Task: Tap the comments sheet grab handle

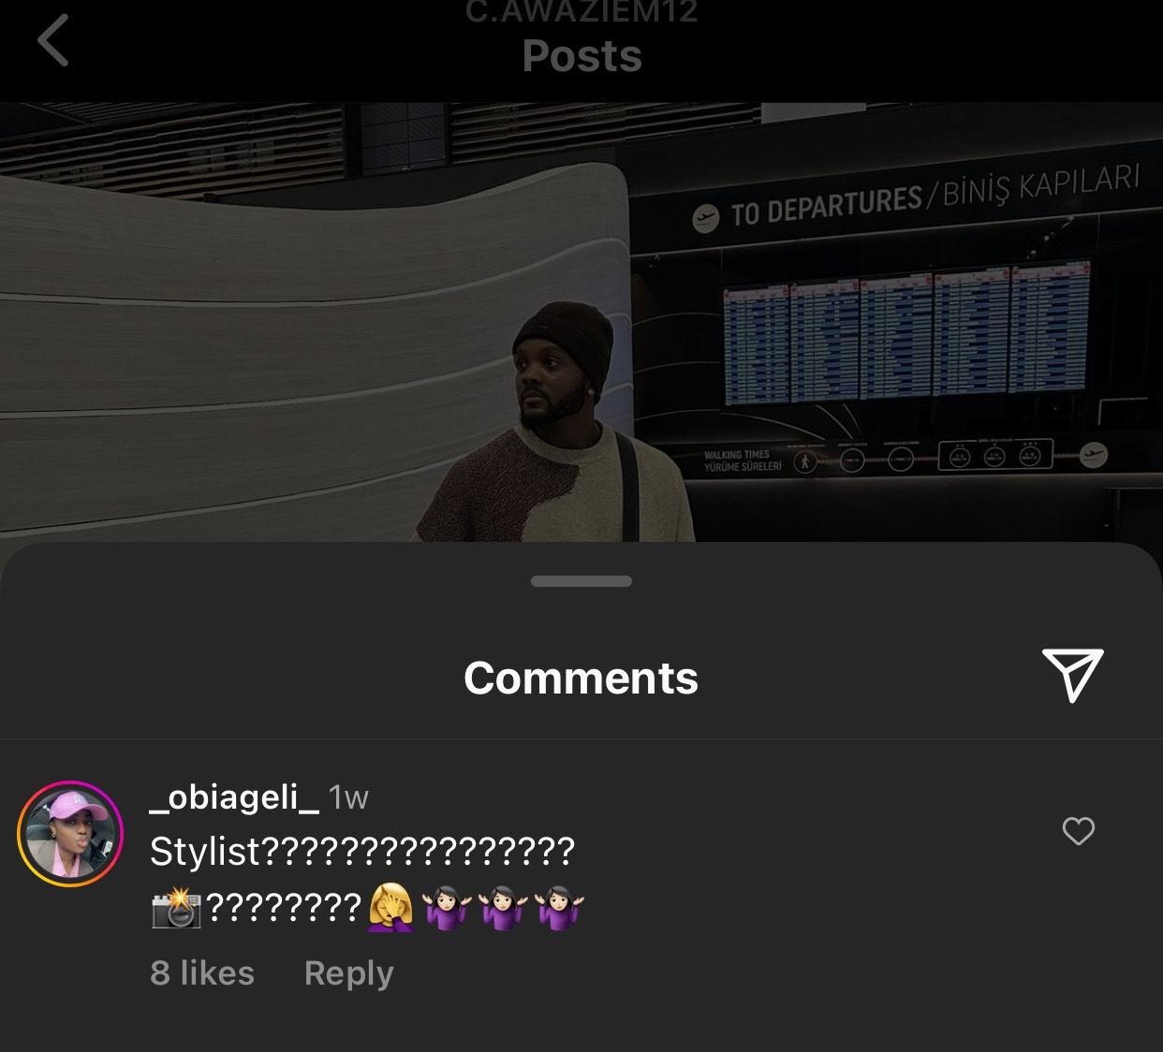Action: pos(581,581)
